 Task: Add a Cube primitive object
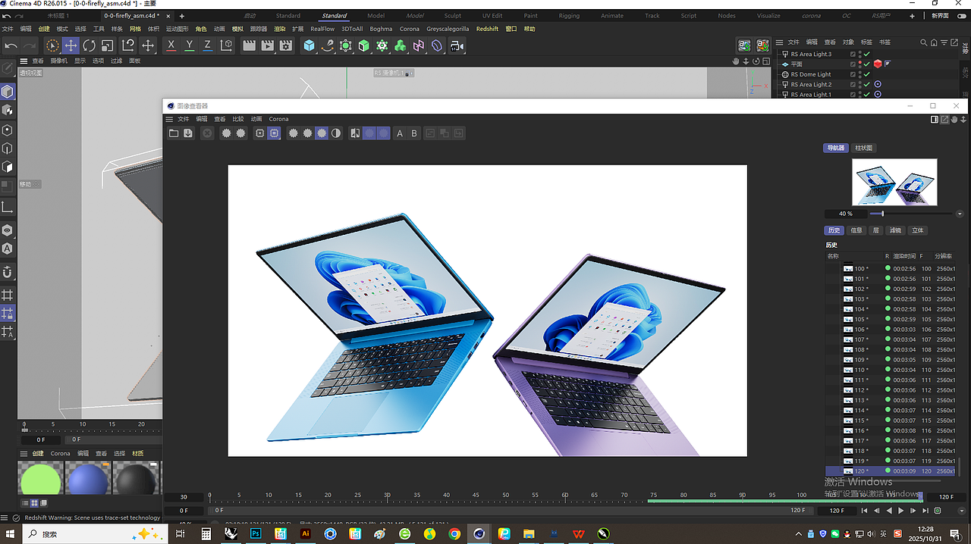click(x=309, y=45)
